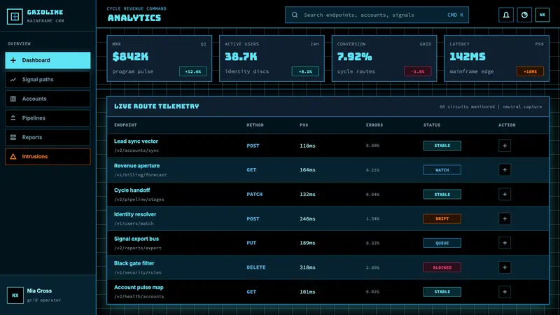Click the Intrusions warning triangle icon
This screenshot has height=315, width=560.
[13, 156]
